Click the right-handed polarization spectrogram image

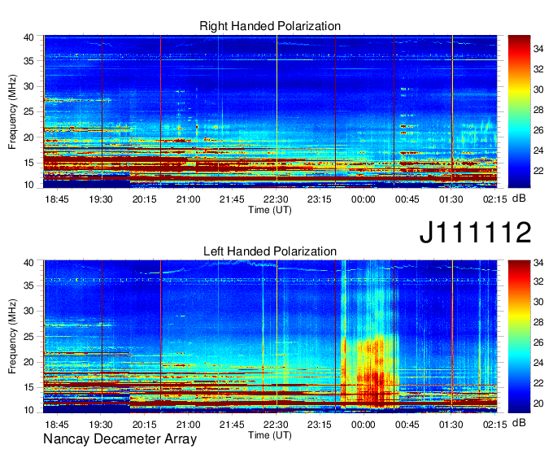click(270, 111)
